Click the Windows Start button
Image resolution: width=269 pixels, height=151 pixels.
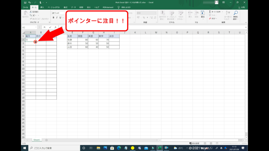click(25, 148)
